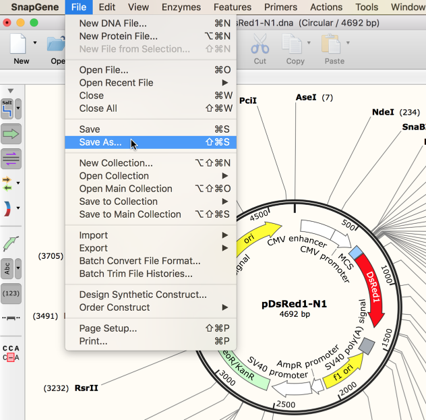Click the Cut scissors icon
The width and height of the screenshot is (426, 420).
click(x=260, y=43)
